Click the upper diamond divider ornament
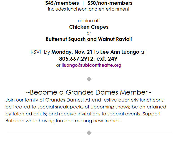 point(89,79)
